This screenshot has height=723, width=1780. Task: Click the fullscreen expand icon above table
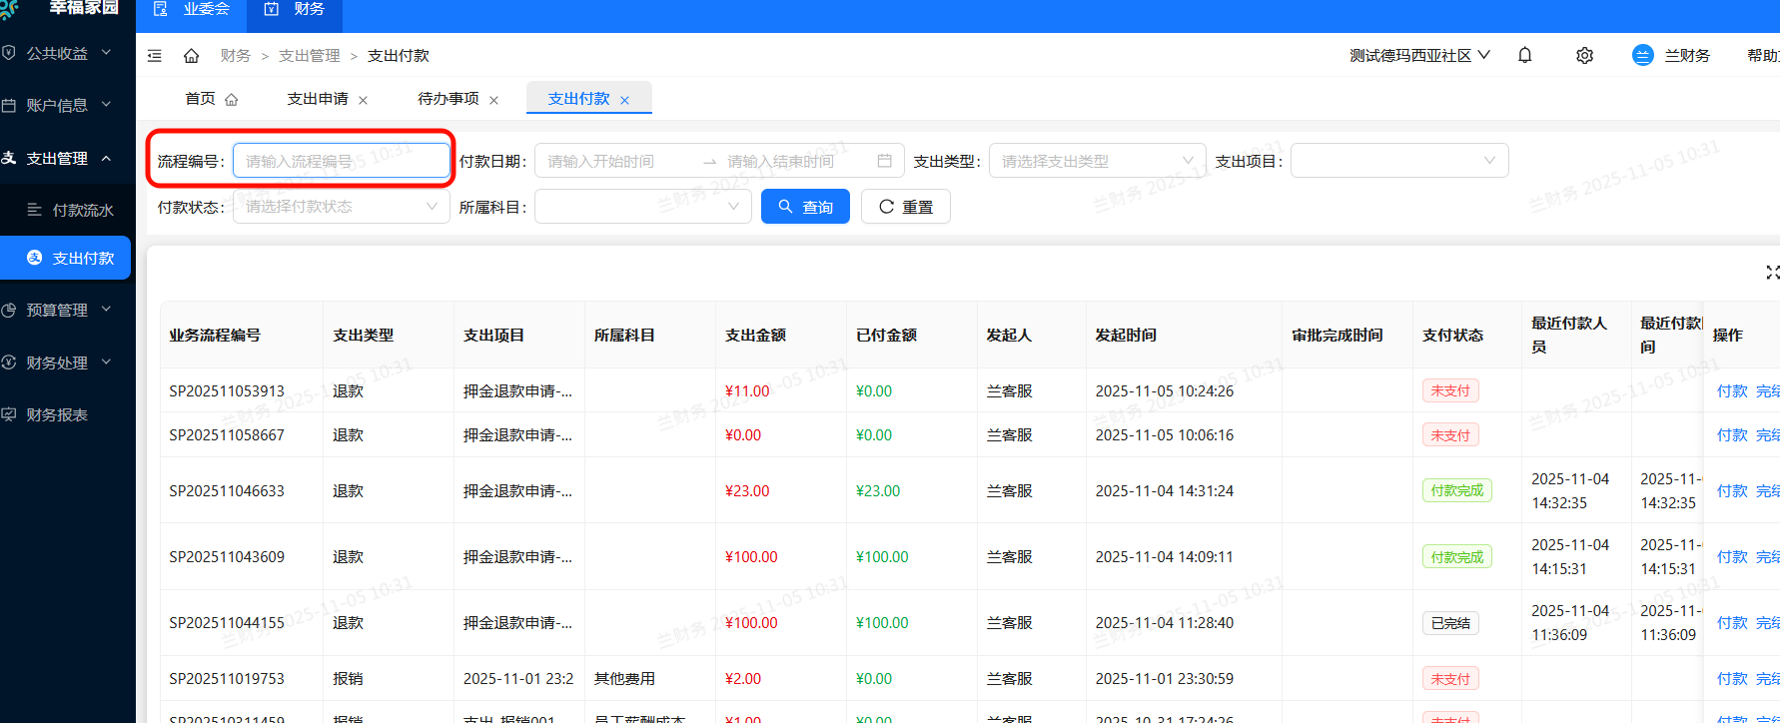pyautogui.click(x=1772, y=273)
